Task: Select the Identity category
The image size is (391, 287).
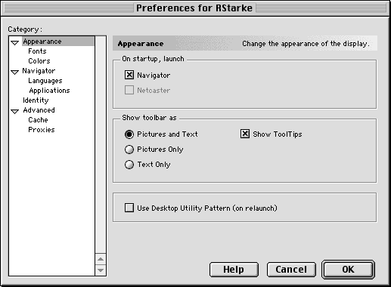Action: [x=36, y=100]
